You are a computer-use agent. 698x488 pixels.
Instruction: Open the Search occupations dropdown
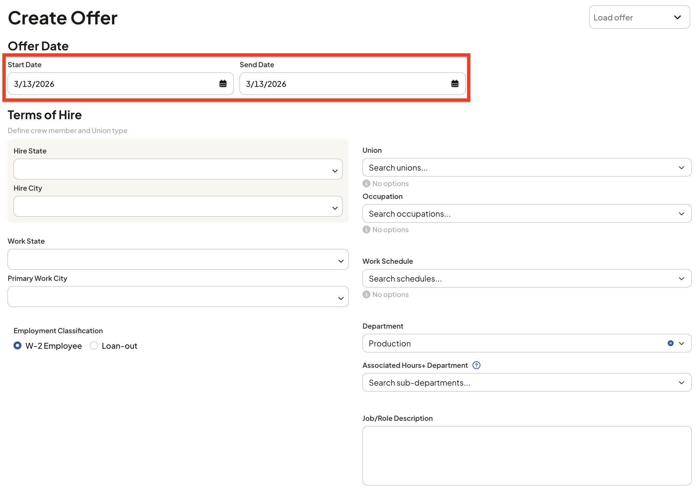[527, 214]
